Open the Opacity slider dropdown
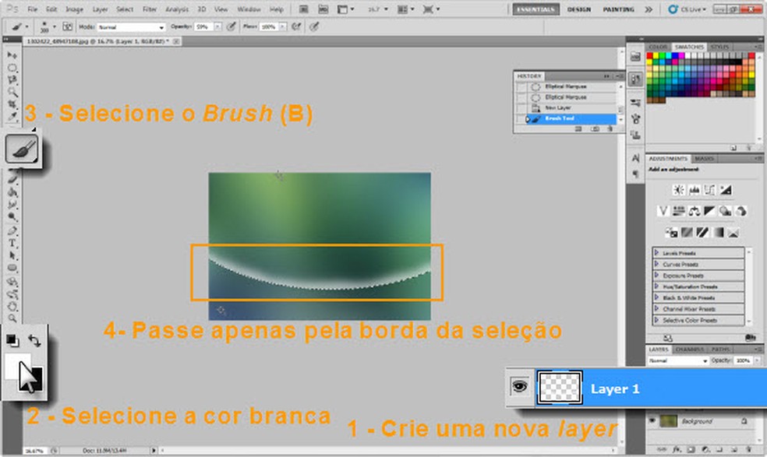This screenshot has height=457, width=767. click(x=217, y=27)
